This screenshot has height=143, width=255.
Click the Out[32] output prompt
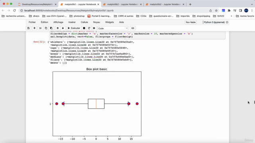point(39,42)
